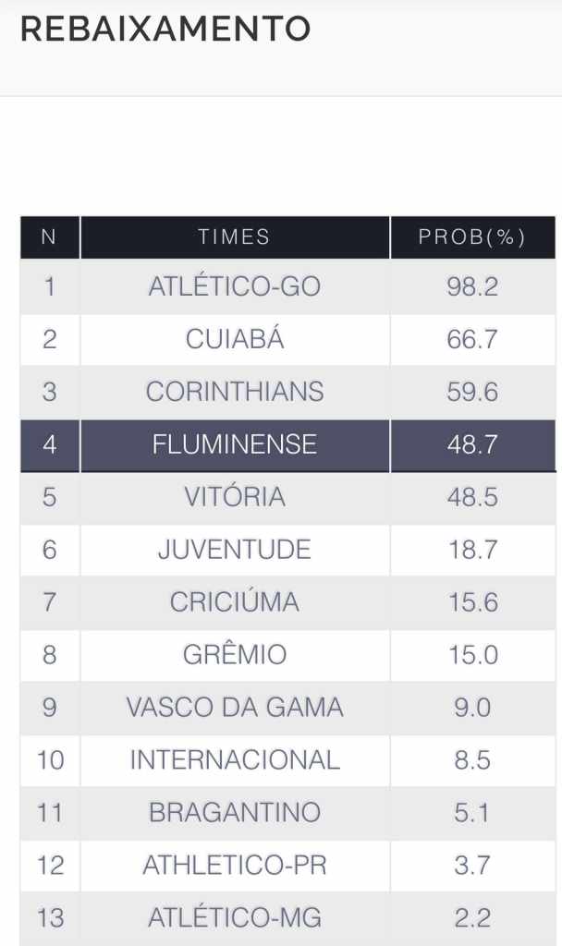This screenshot has height=946, width=562.
Task: Select the JUVENTUDE team name
Action: tap(235, 550)
